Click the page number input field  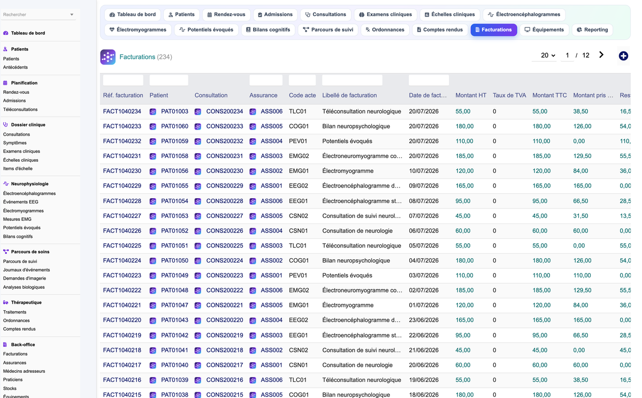click(567, 55)
